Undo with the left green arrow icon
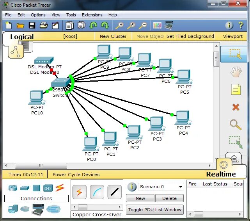250x221 pixels. pos(93,25)
